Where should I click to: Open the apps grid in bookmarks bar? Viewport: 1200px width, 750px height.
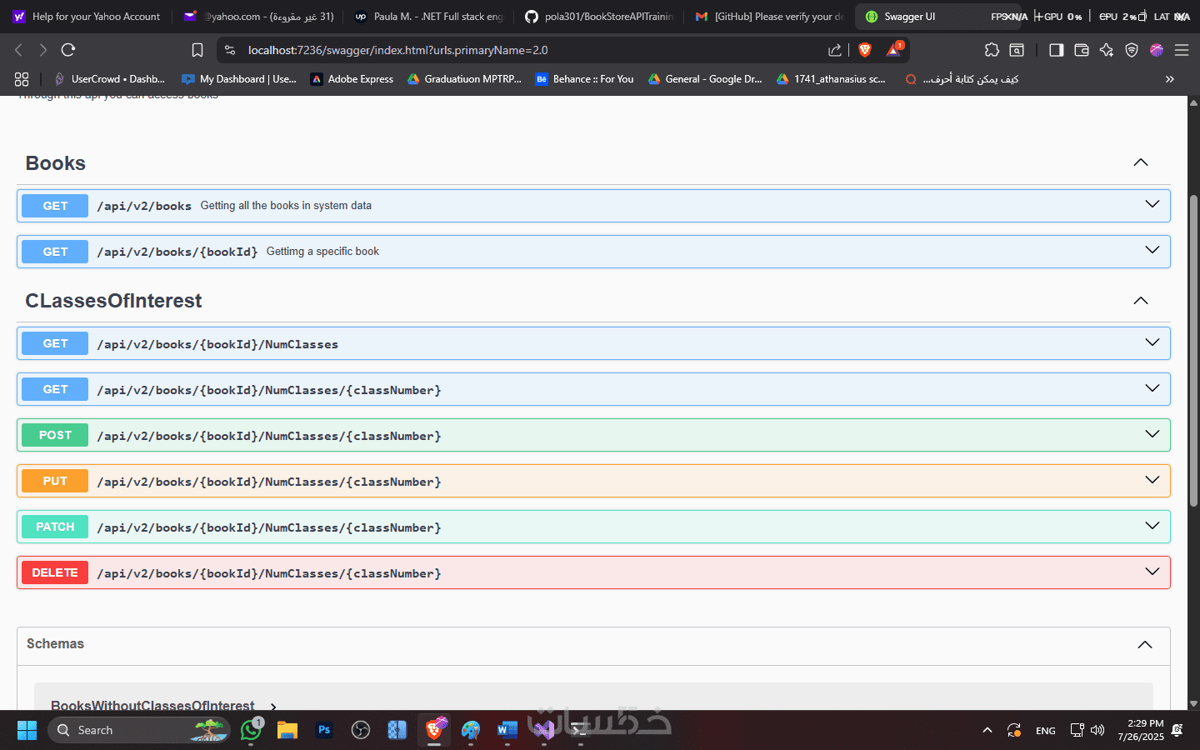22,79
